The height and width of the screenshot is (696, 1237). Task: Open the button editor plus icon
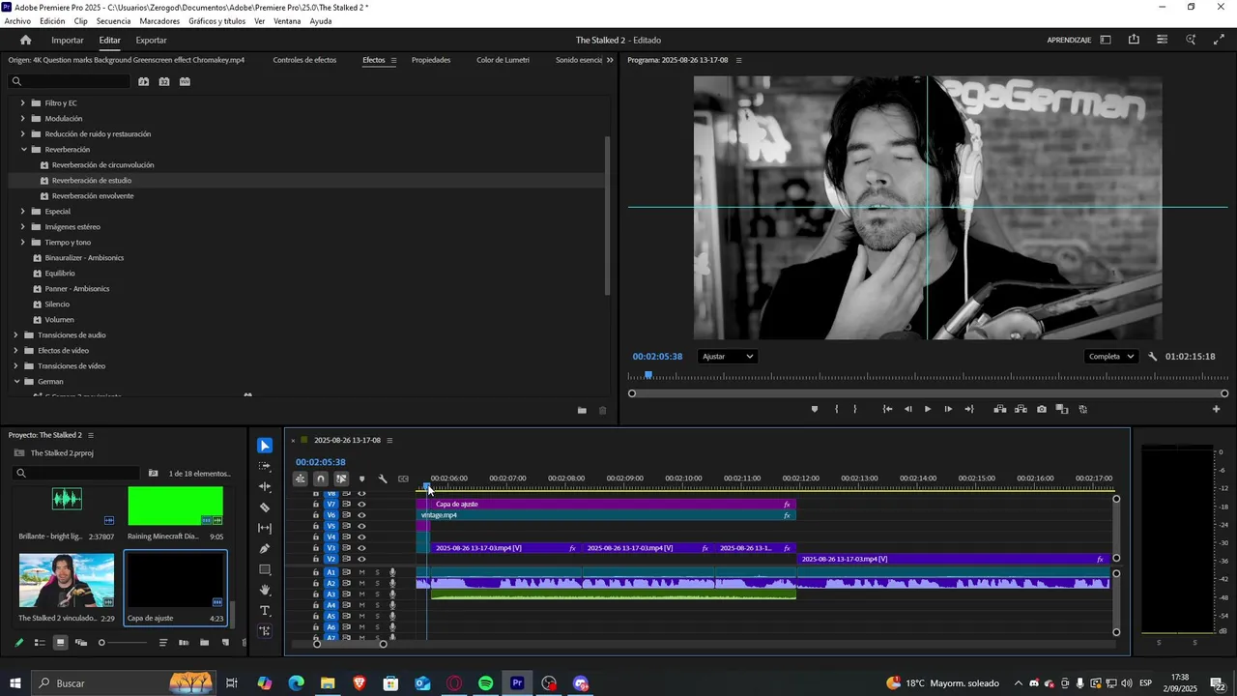point(1216,409)
